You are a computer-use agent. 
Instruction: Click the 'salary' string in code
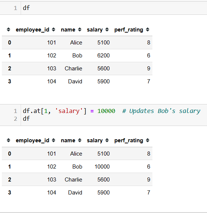(69, 111)
